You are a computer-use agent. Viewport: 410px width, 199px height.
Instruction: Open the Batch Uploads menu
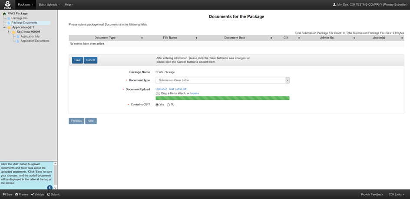[x=49, y=4]
